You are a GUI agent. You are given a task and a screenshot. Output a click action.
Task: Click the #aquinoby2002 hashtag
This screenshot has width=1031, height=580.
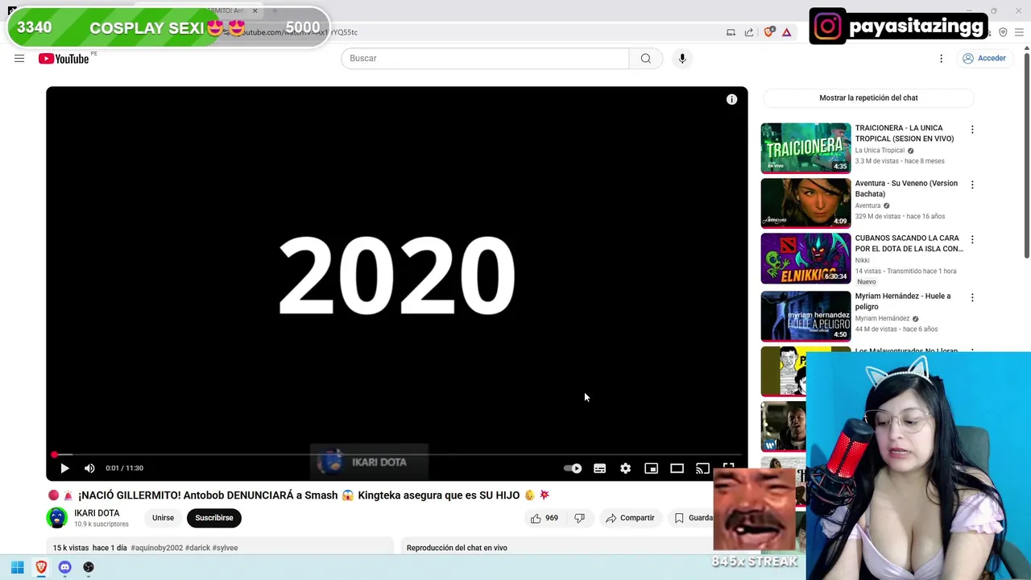click(x=157, y=548)
